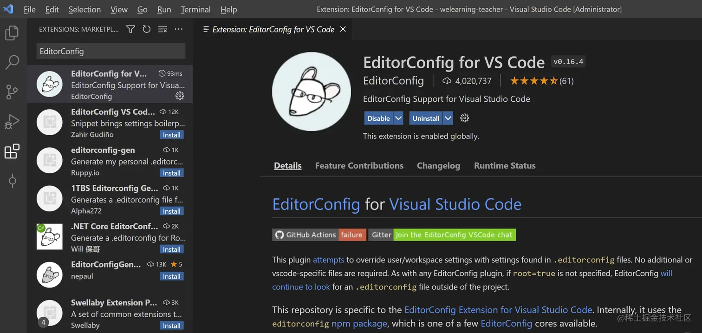The height and width of the screenshot is (333, 702).
Task: Click the extensions search field with EditorConfig
Action: [110, 51]
